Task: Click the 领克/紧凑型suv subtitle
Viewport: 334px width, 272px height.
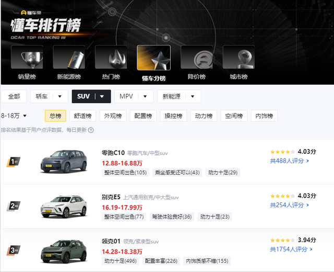Action: coord(141,242)
